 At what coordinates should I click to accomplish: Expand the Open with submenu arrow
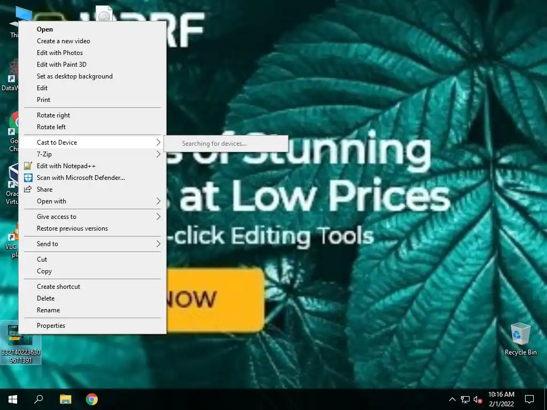158,201
